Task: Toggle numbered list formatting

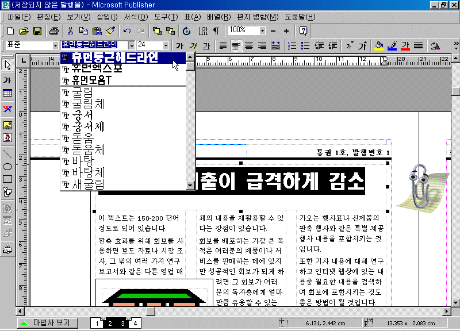Action: [292, 46]
